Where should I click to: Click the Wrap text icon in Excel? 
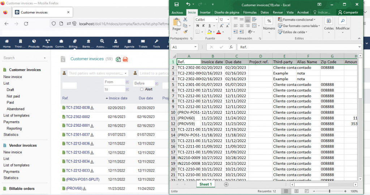pos(254,19)
